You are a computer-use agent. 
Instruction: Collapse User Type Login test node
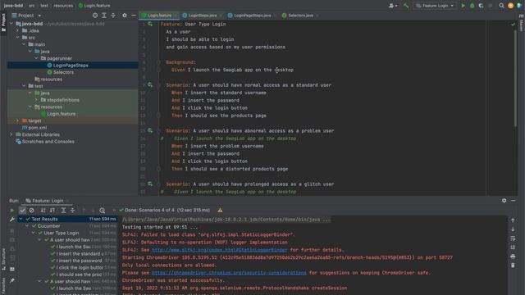[x=34, y=233]
